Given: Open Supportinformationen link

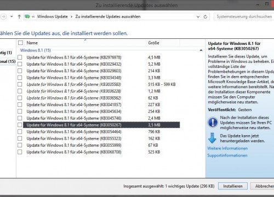Looking at the screenshot, I should tap(227, 155).
